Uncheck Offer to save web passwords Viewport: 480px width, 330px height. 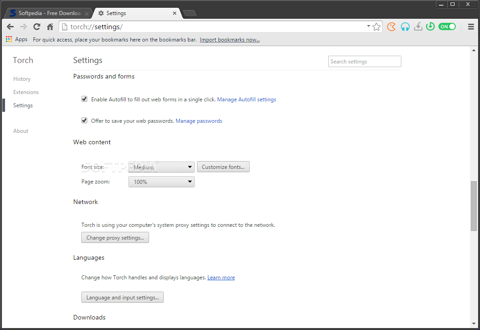tap(84, 120)
